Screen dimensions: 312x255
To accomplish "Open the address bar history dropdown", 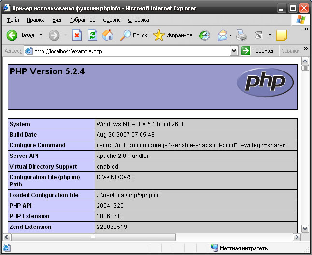I will click(234, 51).
